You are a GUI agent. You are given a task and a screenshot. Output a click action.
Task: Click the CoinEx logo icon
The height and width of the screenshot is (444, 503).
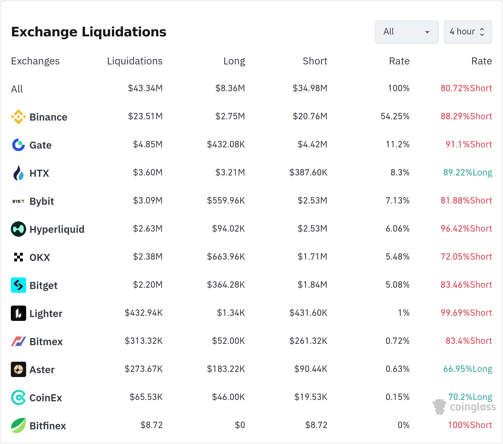(18, 397)
